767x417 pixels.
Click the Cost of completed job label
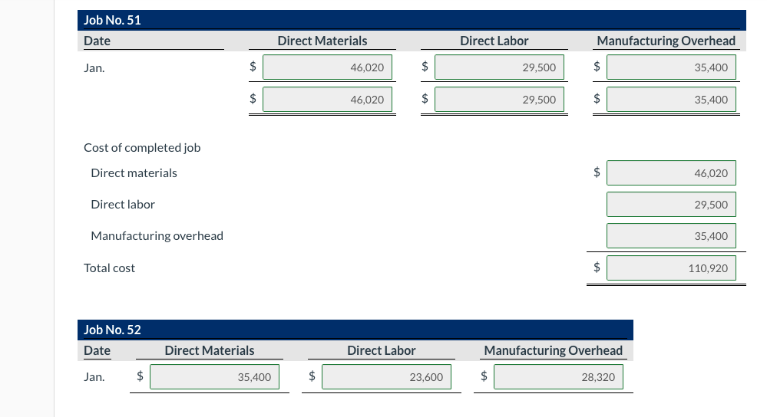pos(142,147)
